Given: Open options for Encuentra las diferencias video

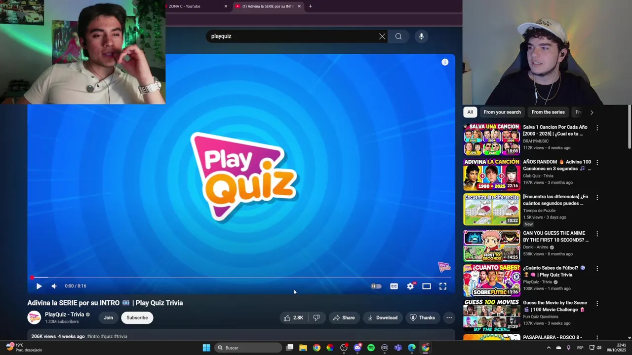Looking at the screenshot, I should (x=597, y=197).
